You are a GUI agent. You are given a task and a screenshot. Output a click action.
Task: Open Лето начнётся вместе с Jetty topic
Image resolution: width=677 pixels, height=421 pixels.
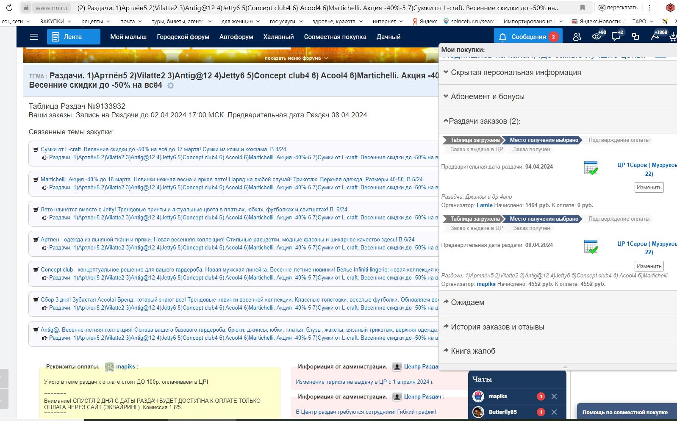coord(194,210)
